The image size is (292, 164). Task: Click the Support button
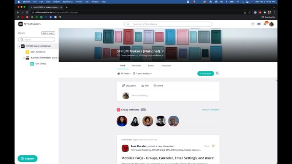(x=27, y=159)
